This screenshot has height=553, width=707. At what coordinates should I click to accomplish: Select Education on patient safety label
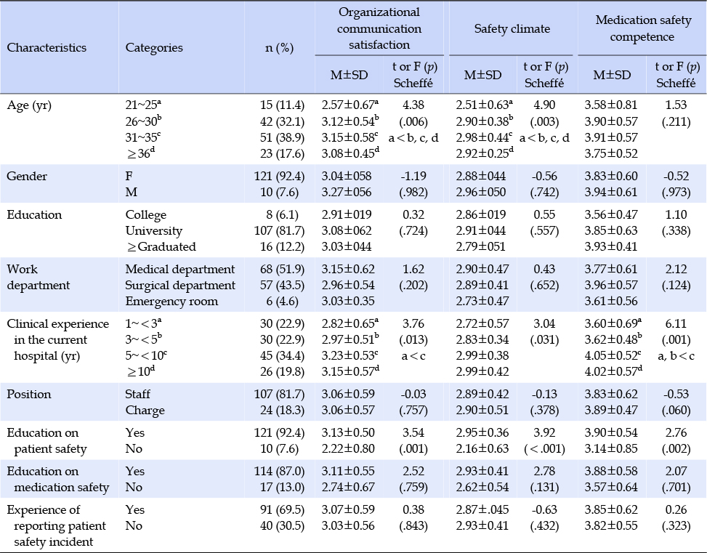click(46, 441)
